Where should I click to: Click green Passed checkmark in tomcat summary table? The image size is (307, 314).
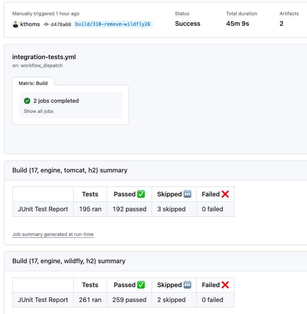(x=141, y=194)
